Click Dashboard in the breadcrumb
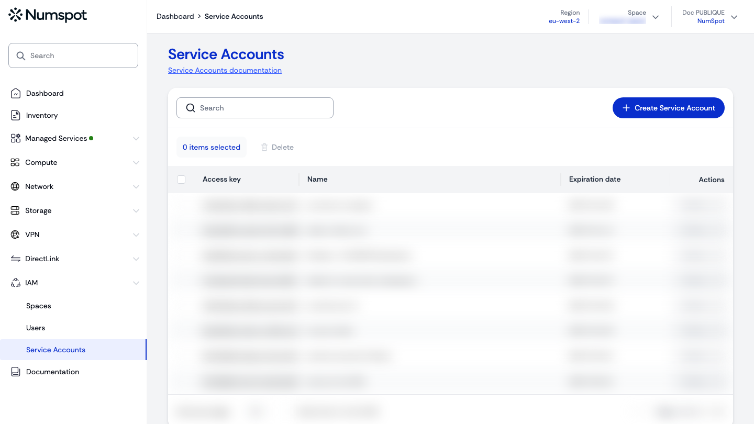 tap(175, 16)
